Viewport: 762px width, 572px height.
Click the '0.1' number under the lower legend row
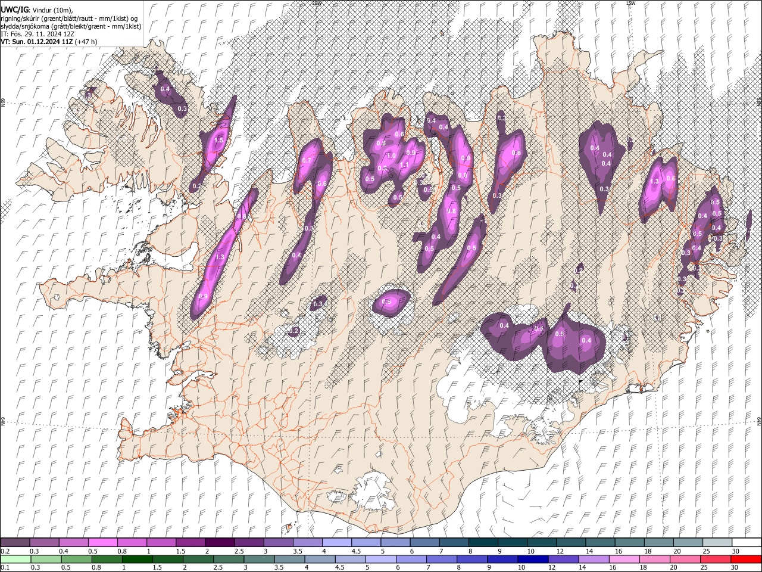5,568
